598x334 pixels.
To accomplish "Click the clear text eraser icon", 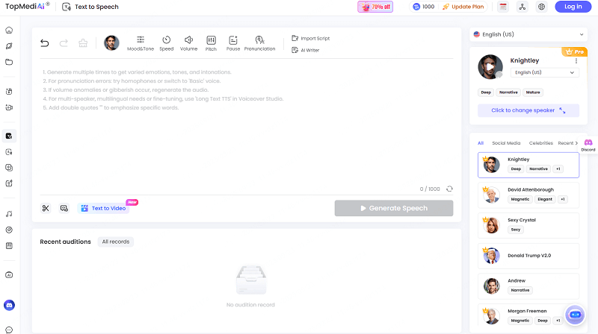I will 83,43.
